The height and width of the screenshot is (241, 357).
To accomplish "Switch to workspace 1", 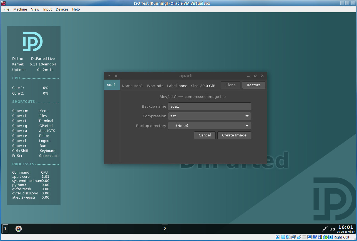I will coord(5,229).
